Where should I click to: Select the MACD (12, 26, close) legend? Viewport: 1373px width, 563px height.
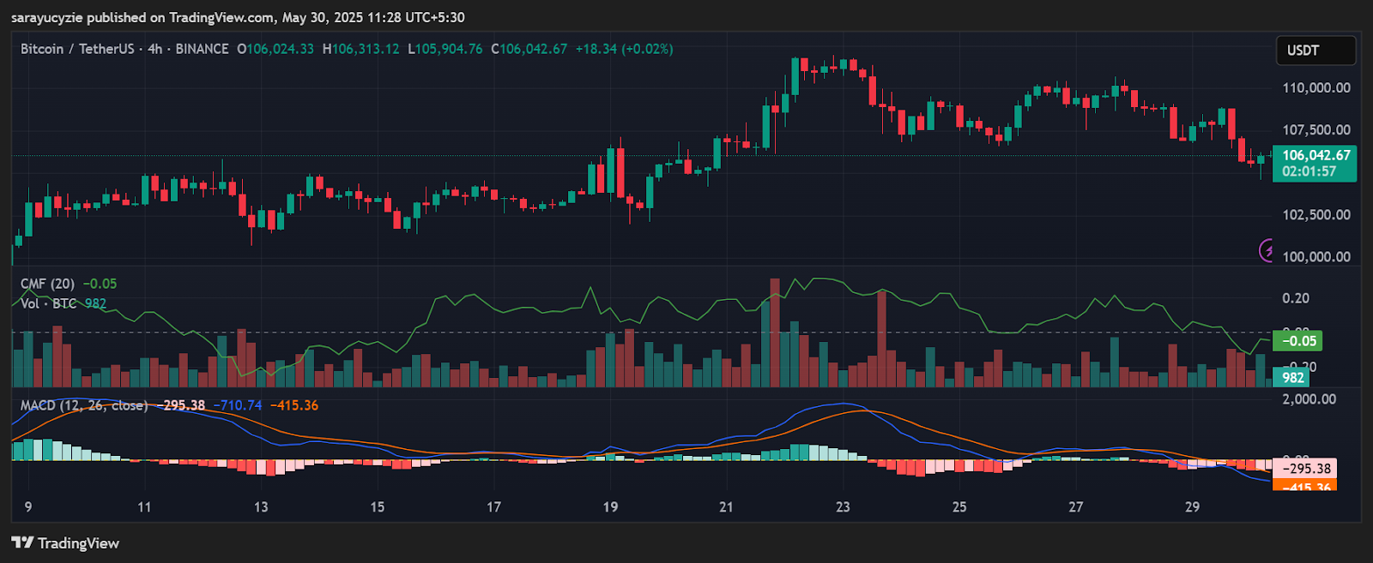(83, 405)
